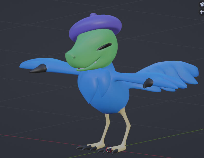Click the black talons of the left foot
Screen dimensions: 204x158
click(x=86, y=148)
